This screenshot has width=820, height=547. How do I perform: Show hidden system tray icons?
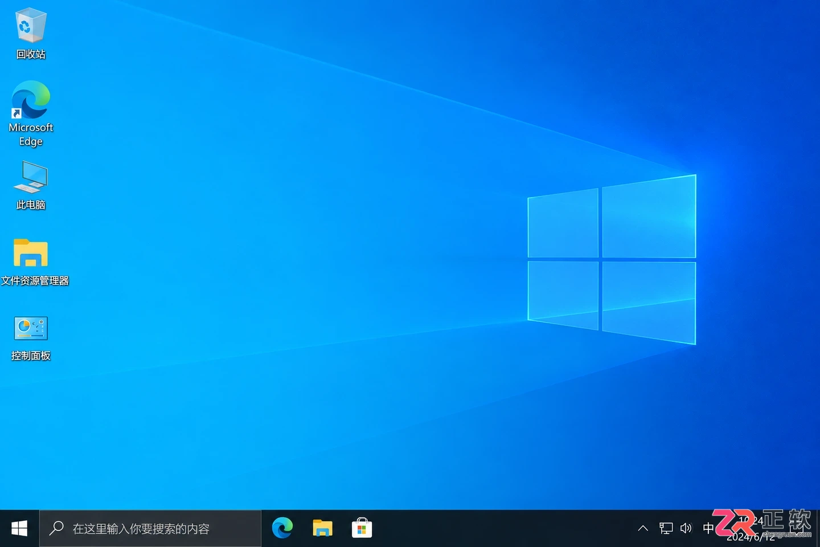(643, 528)
